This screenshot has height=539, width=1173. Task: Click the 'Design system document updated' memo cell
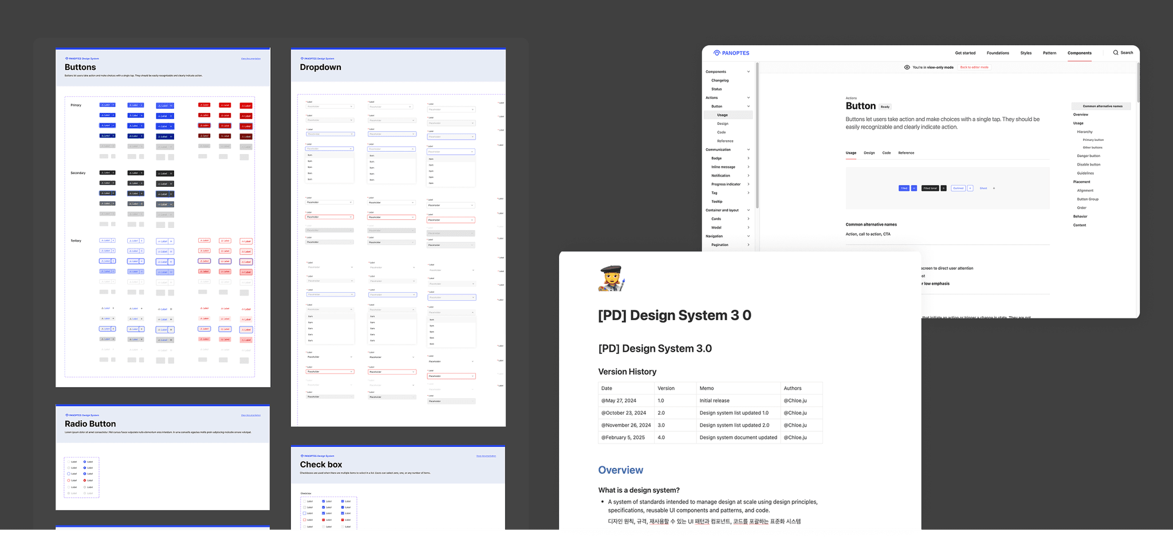click(x=738, y=438)
